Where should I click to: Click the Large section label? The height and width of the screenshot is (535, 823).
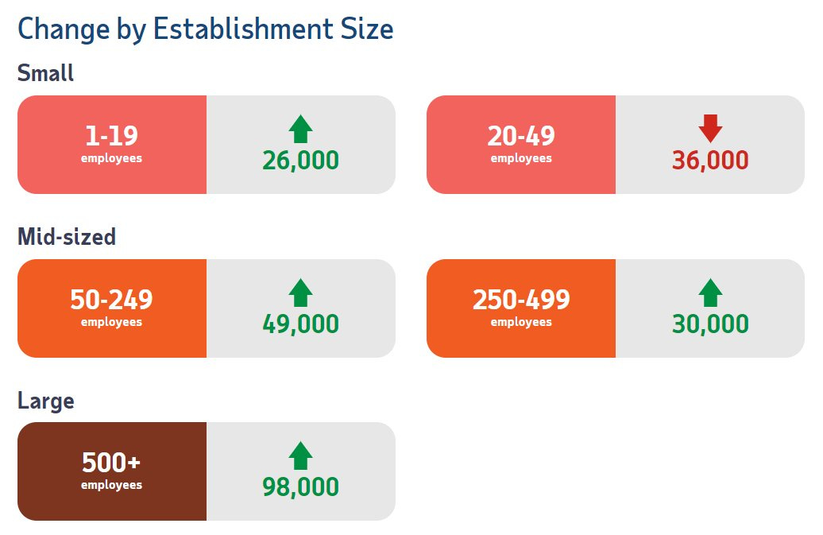point(46,401)
